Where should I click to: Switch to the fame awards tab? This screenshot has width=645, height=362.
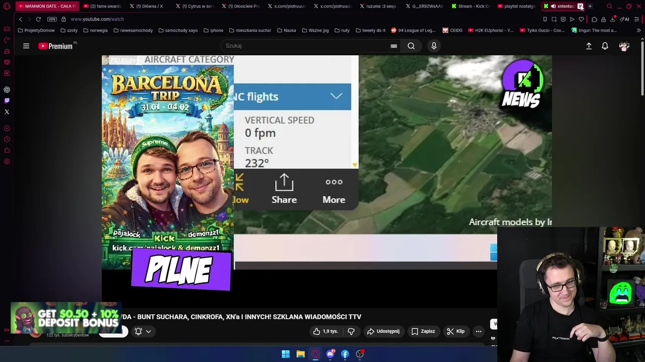[102, 6]
